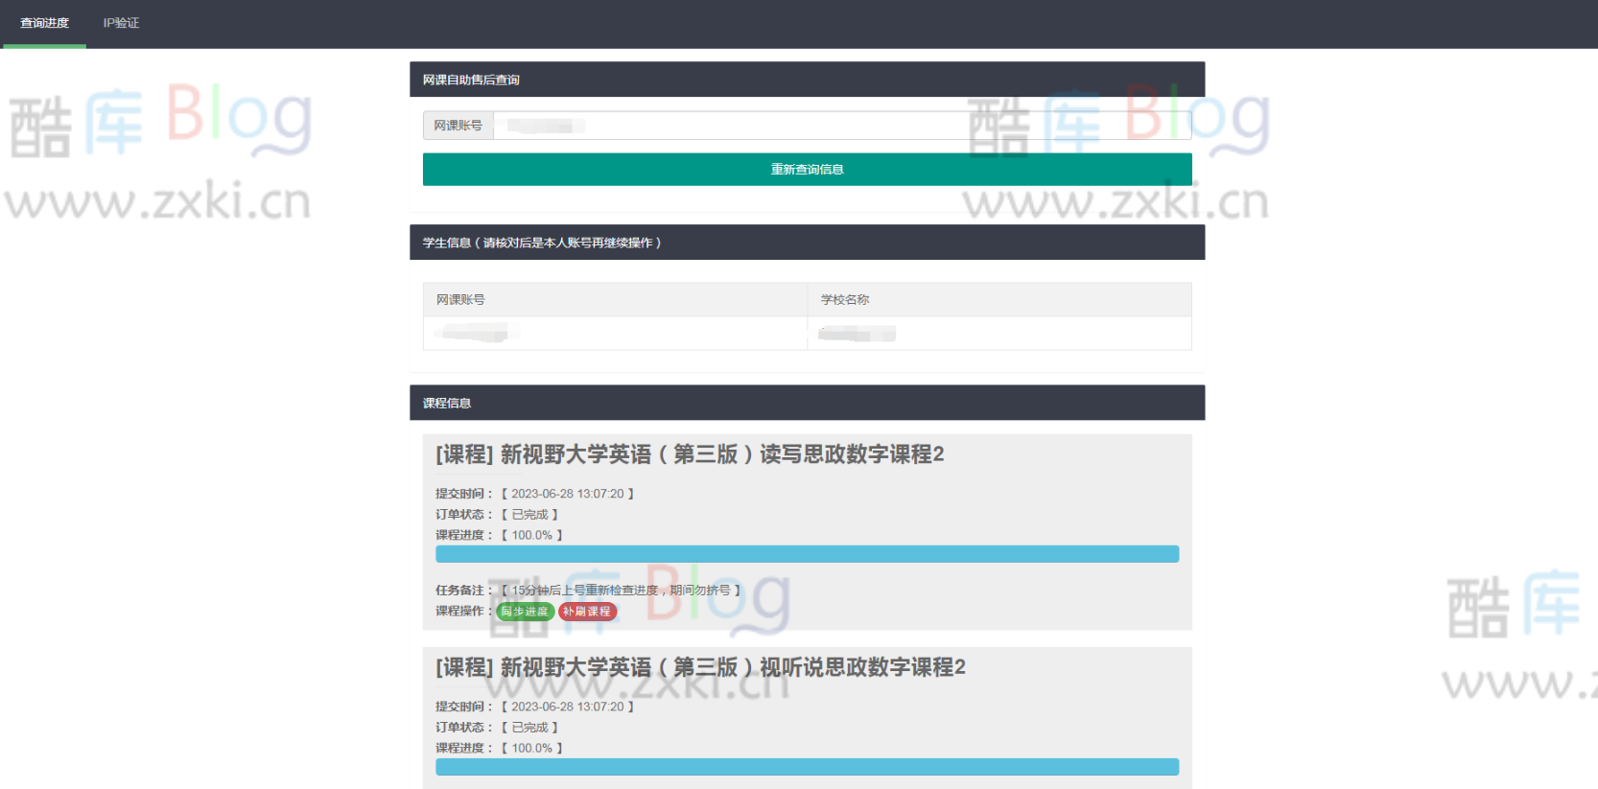Select the 任务备注 15分钟后上号 note

coord(621,591)
